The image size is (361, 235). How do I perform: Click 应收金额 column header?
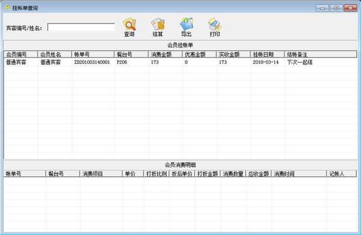point(259,174)
